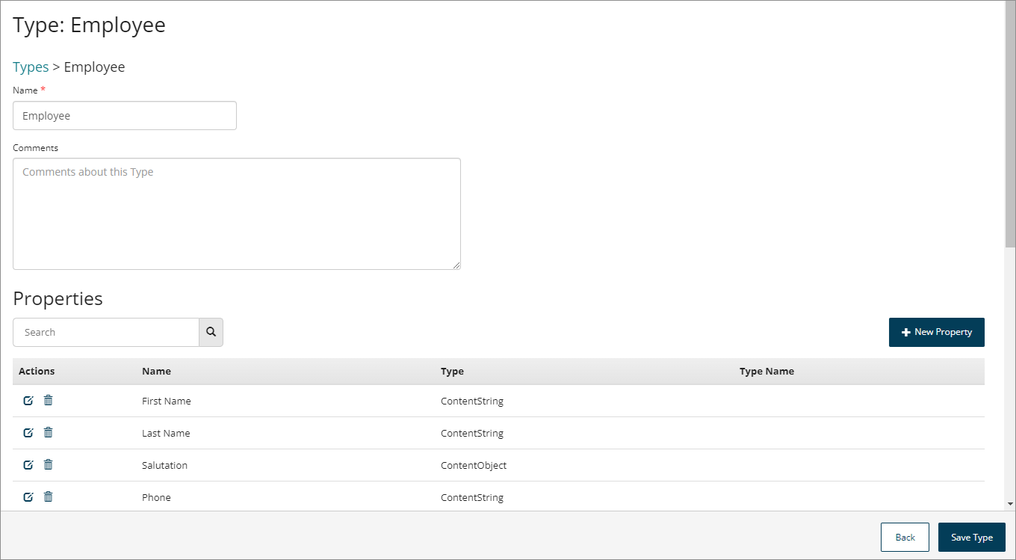The height and width of the screenshot is (560, 1016).
Task: Edit the First Name property
Action: tap(28, 401)
